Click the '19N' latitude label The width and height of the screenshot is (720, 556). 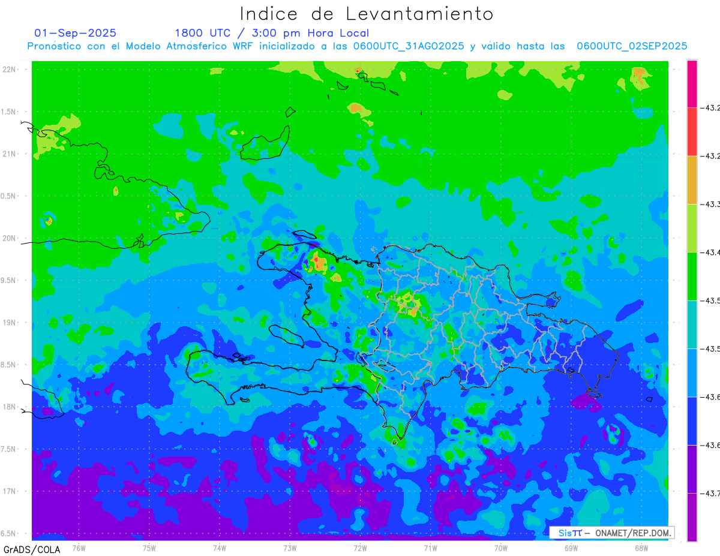point(10,323)
